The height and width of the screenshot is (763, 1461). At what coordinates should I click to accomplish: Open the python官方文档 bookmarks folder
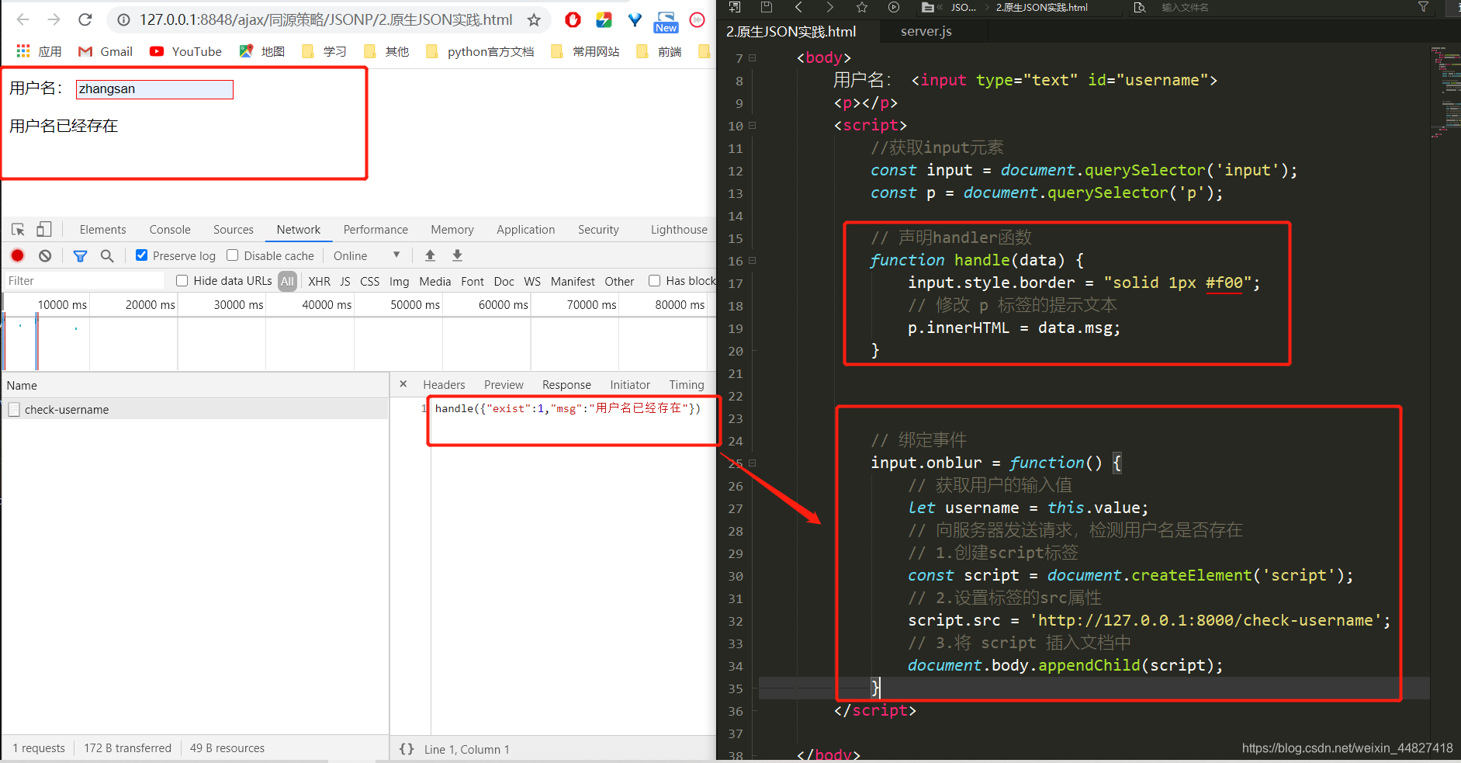pyautogui.click(x=480, y=51)
